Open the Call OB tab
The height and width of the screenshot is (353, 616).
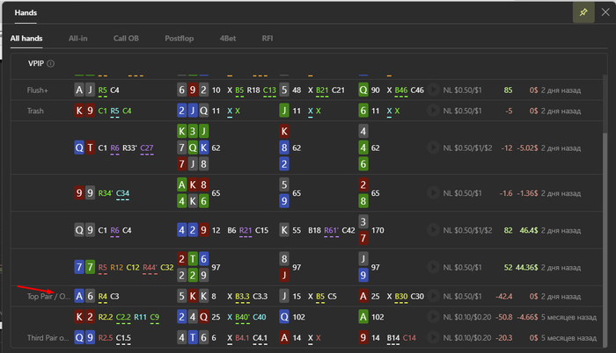(x=126, y=39)
